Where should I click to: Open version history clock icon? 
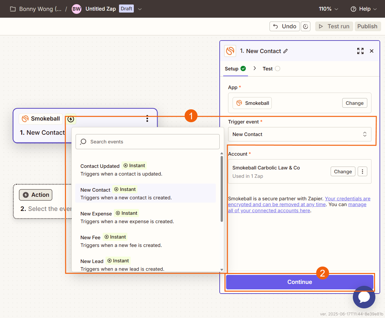click(x=306, y=26)
